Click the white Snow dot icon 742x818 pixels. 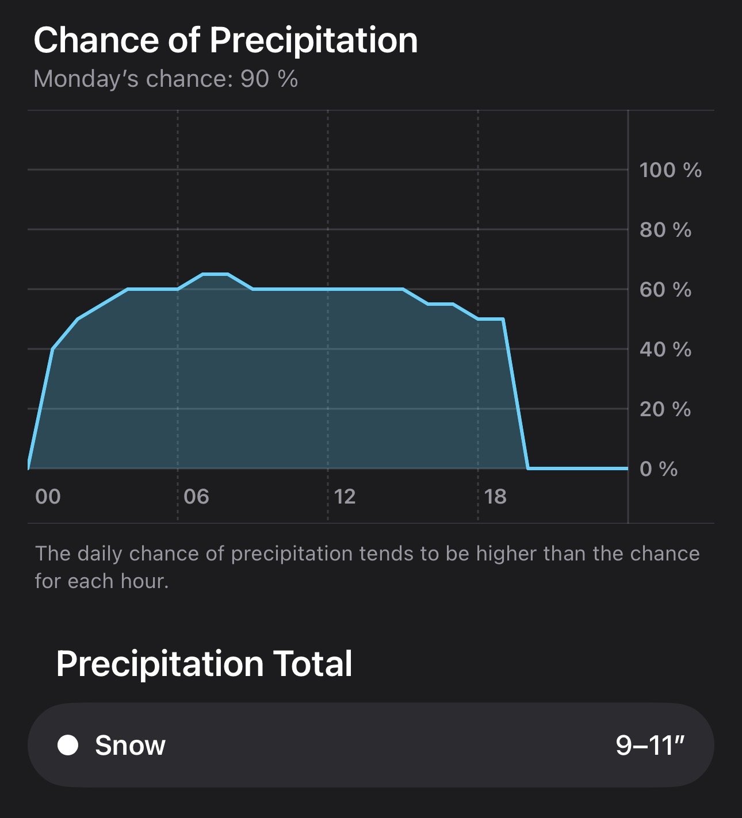pyautogui.click(x=68, y=745)
